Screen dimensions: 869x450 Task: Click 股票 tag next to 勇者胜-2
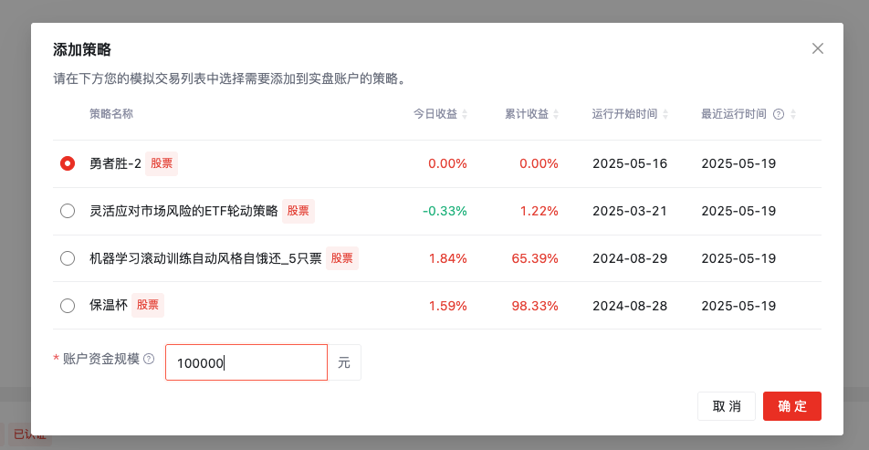pos(162,164)
